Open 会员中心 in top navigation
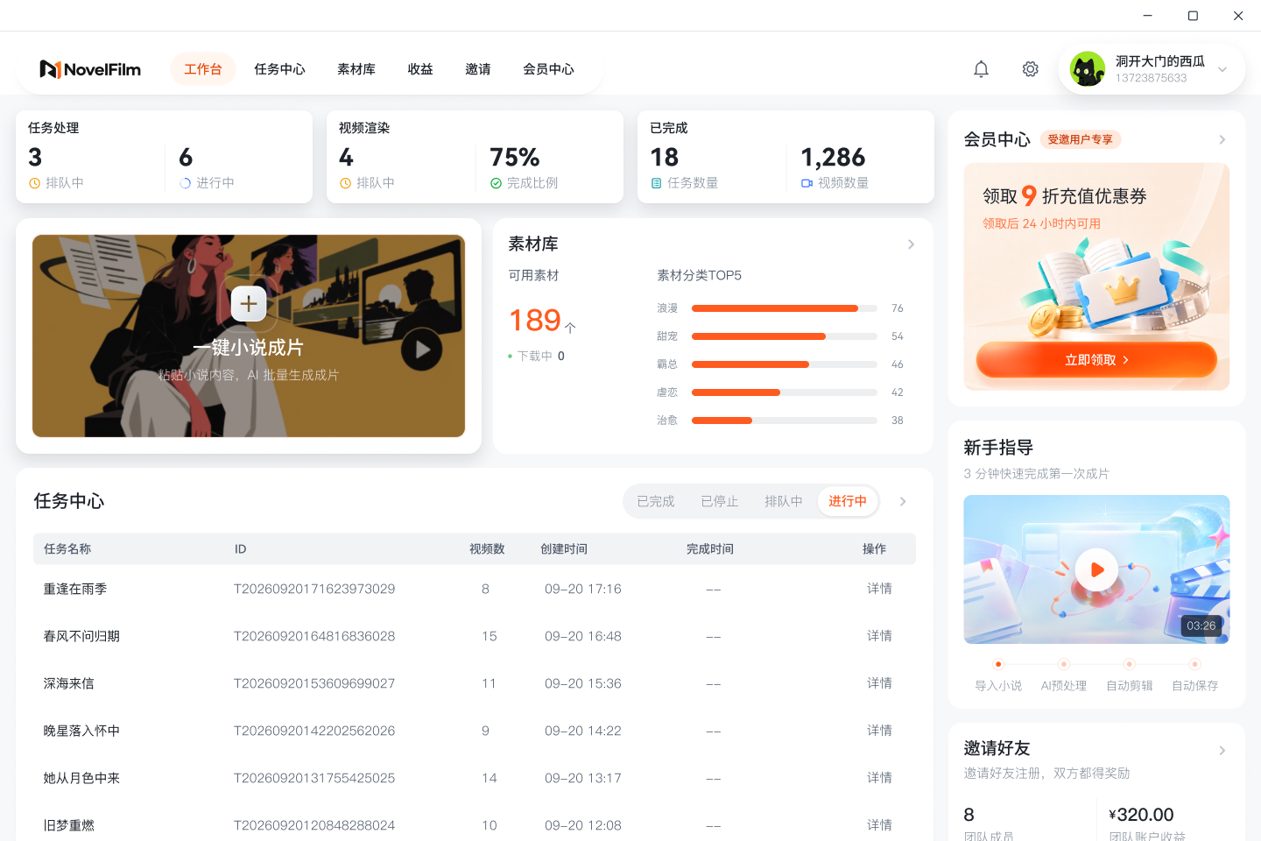This screenshot has height=841, width=1261. (549, 69)
